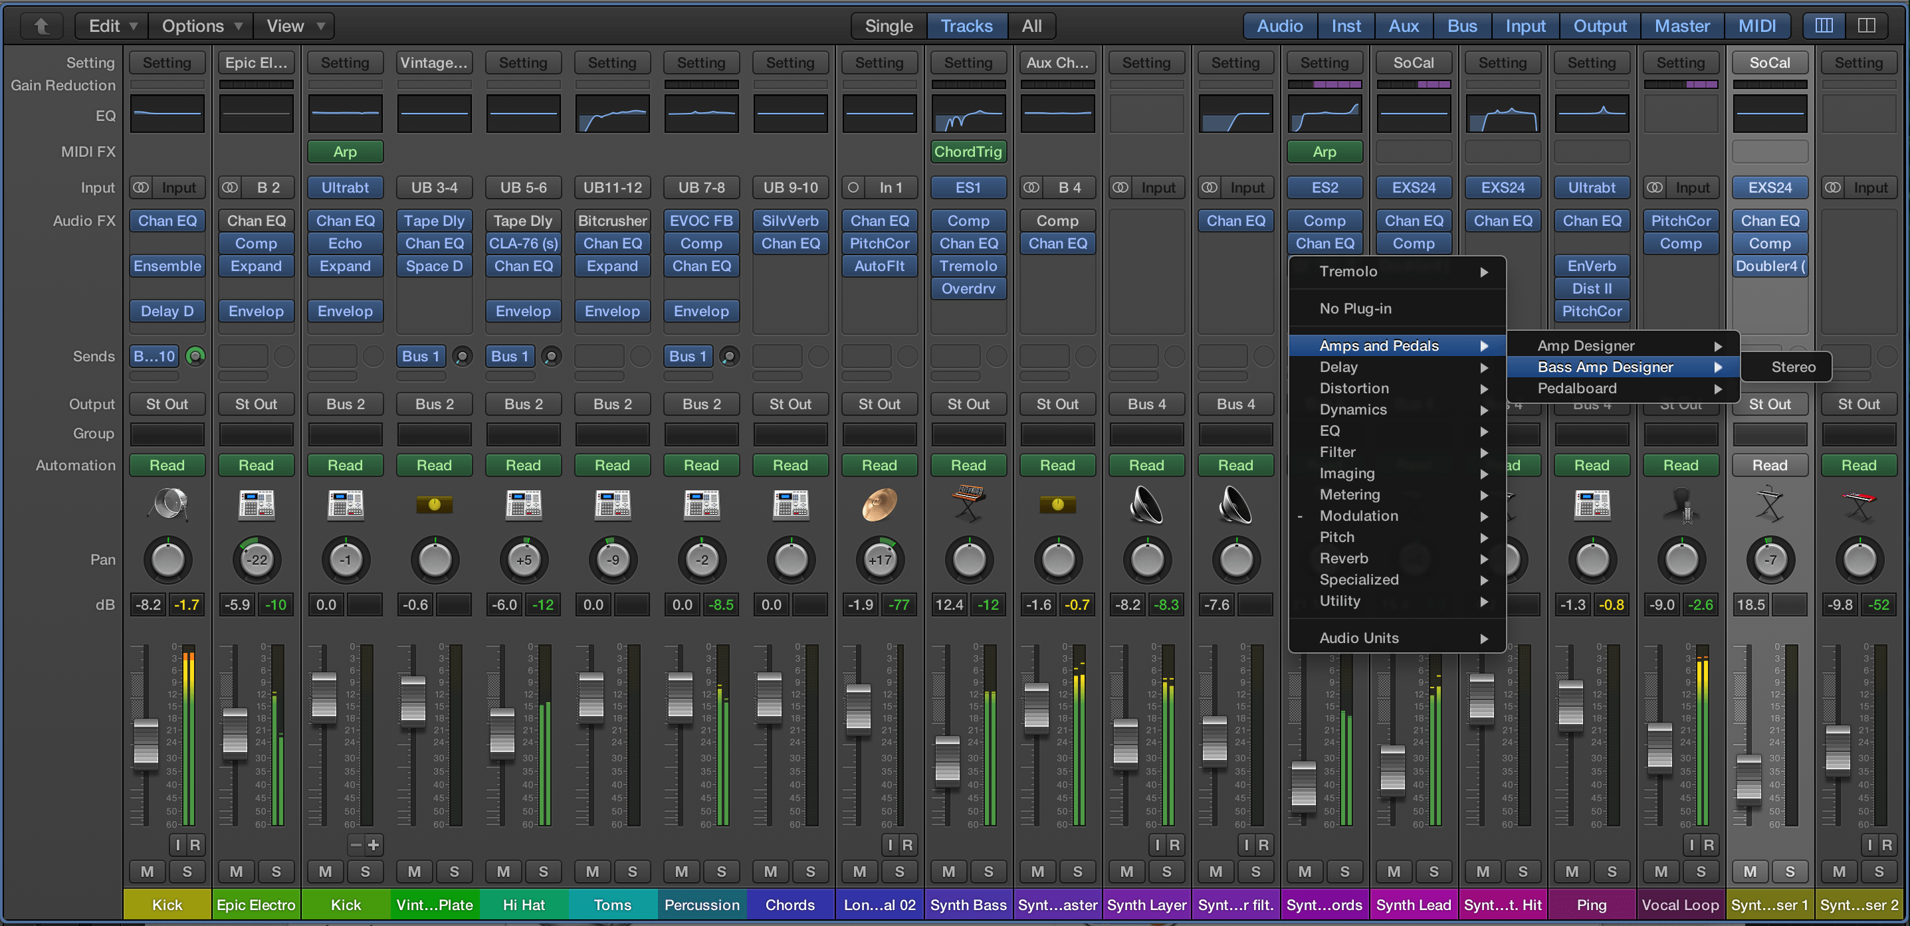This screenshot has height=926, width=1910.
Task: Click the speaker icon on the Synth Layer channel
Action: (1147, 506)
